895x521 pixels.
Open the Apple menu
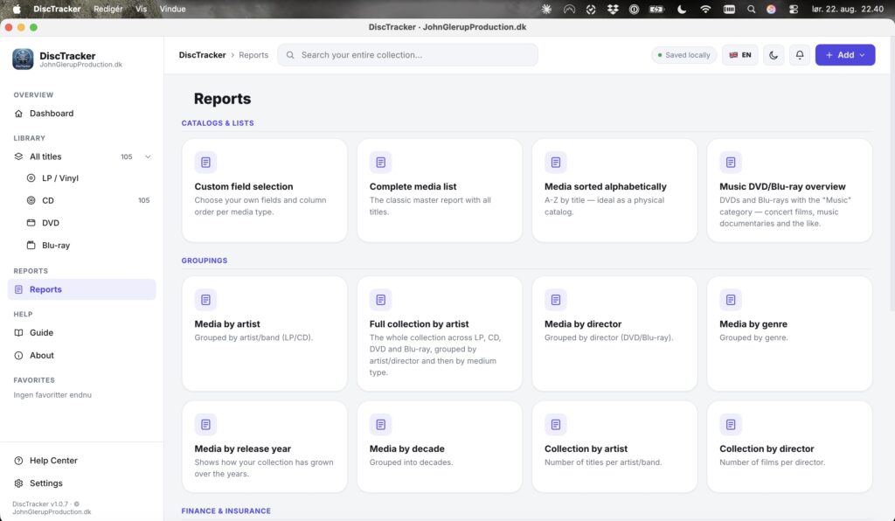point(17,9)
